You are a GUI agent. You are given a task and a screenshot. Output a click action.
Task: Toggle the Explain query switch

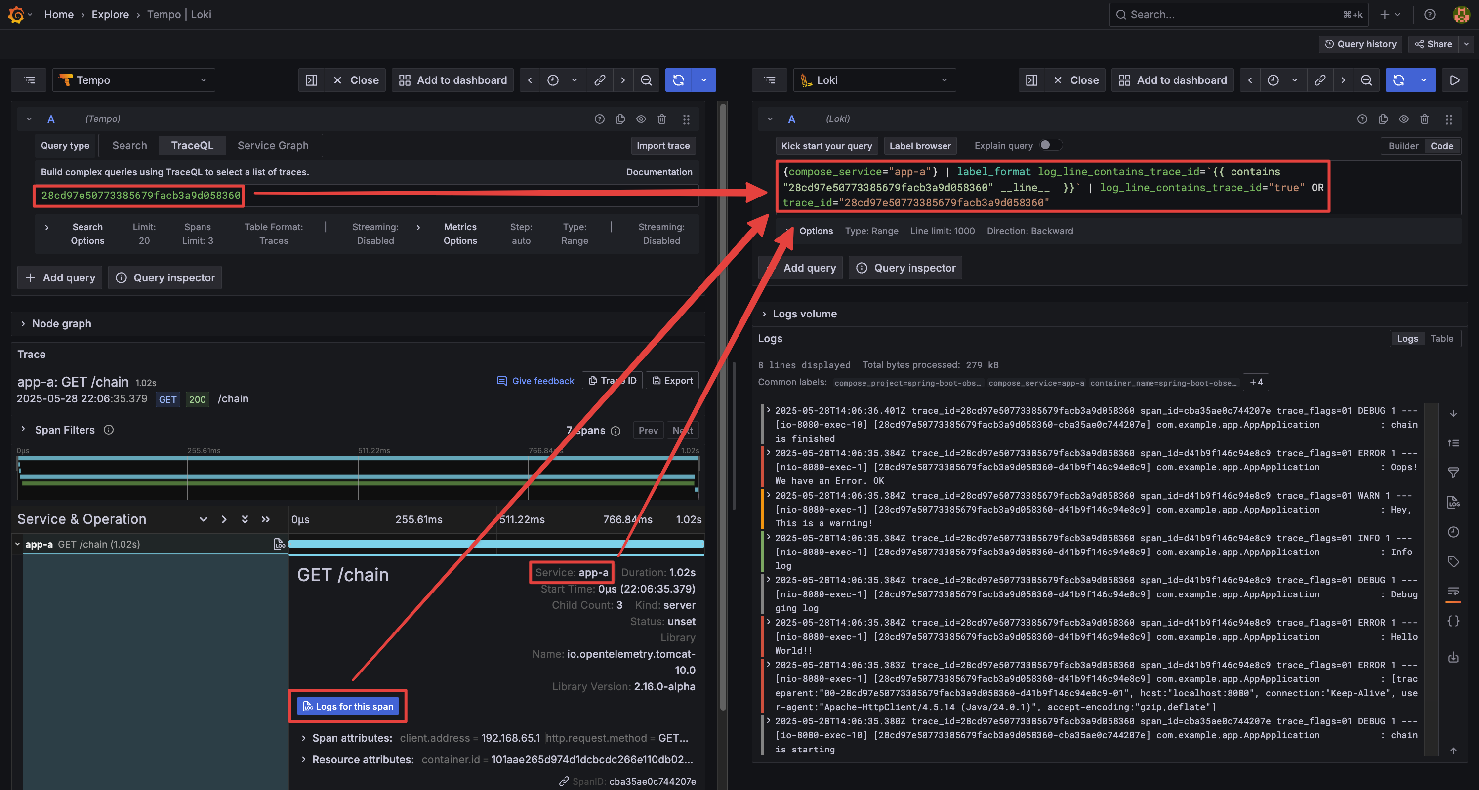[1050, 145]
